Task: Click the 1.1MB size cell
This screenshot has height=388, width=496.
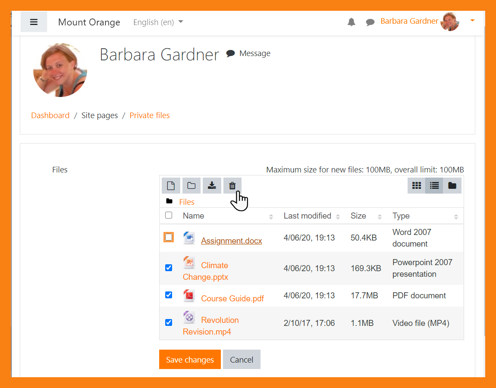Action: click(362, 323)
